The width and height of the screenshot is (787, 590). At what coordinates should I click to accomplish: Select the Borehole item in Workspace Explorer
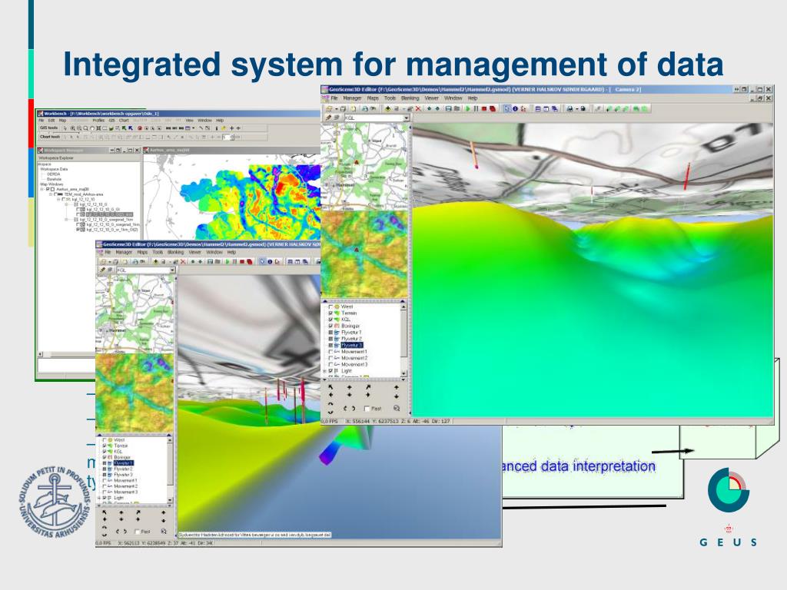(55, 179)
